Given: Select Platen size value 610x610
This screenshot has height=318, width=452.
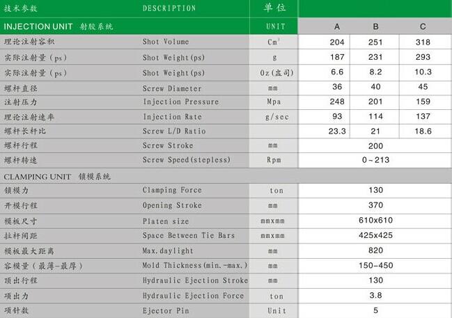Looking at the screenshot, I should [x=375, y=221].
